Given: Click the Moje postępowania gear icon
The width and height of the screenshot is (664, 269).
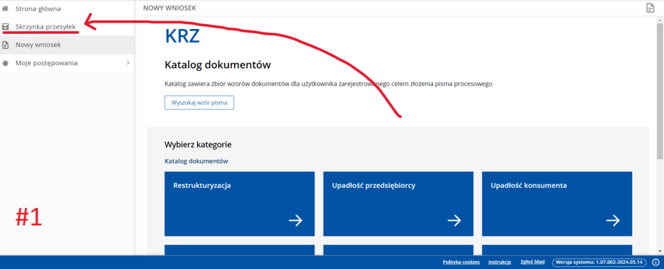Looking at the screenshot, I should pos(6,63).
